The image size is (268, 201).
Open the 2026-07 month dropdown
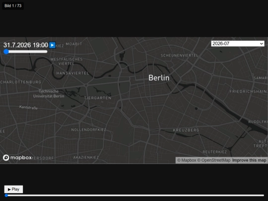(x=238, y=44)
